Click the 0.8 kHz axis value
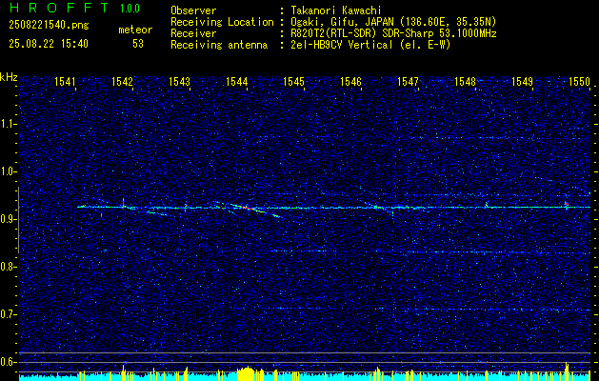Image resolution: width=599 pixels, height=381 pixels. [9, 267]
